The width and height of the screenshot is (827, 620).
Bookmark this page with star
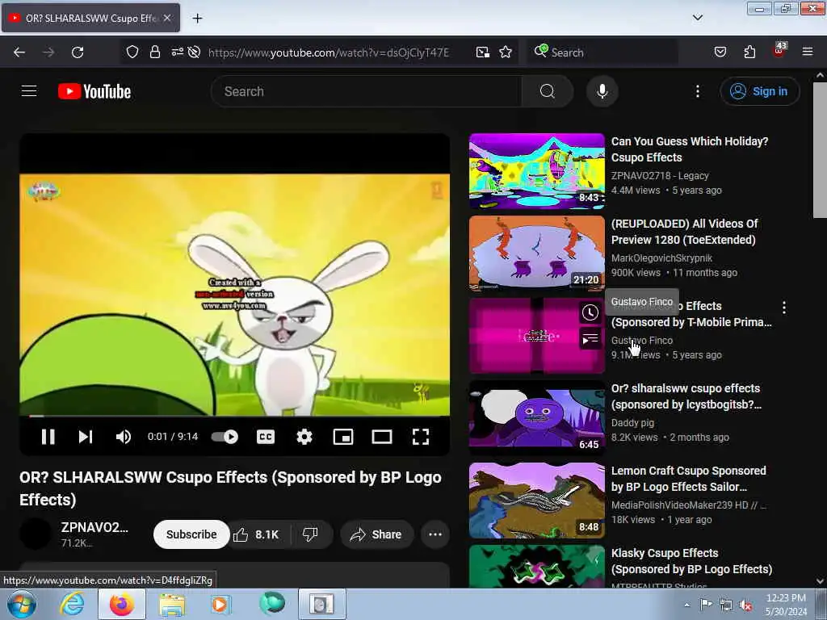[506, 52]
